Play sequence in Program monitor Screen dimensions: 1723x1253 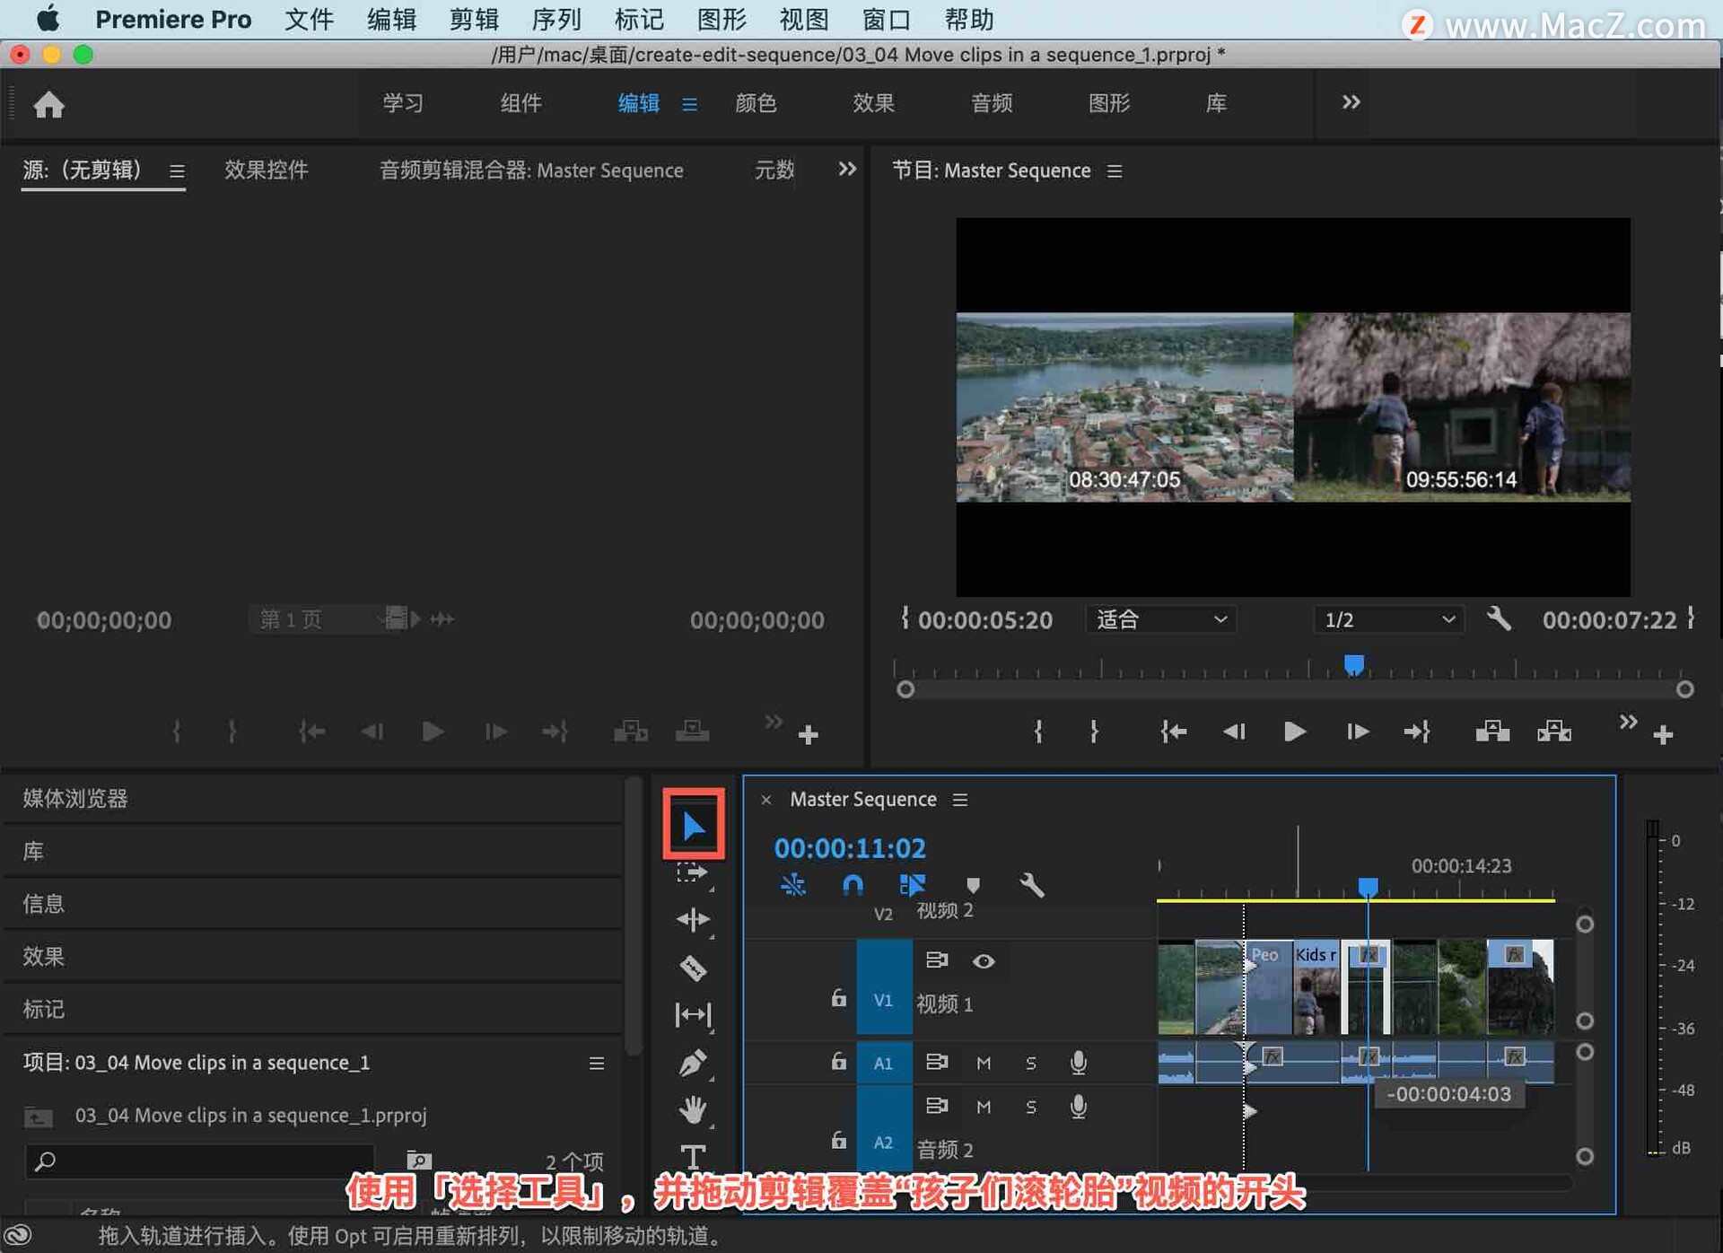[1294, 732]
